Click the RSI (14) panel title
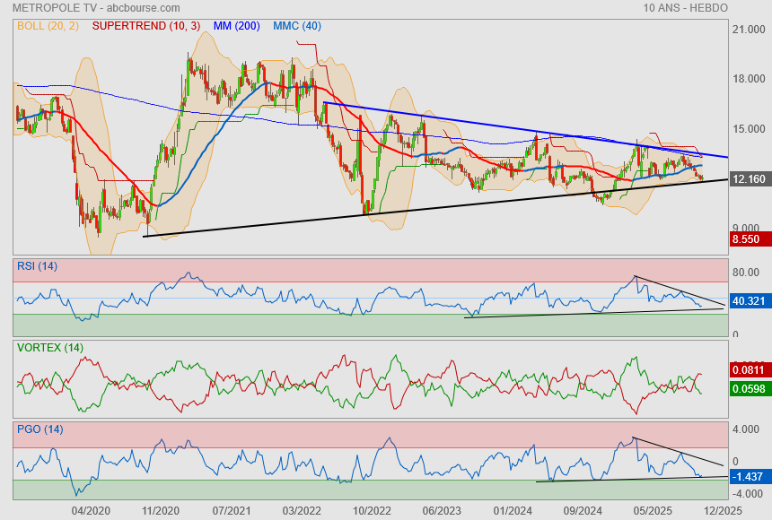The height and width of the screenshot is (520, 772). tap(37, 265)
